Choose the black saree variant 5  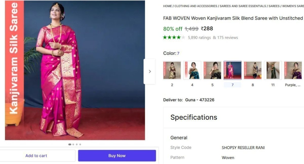click(212, 70)
